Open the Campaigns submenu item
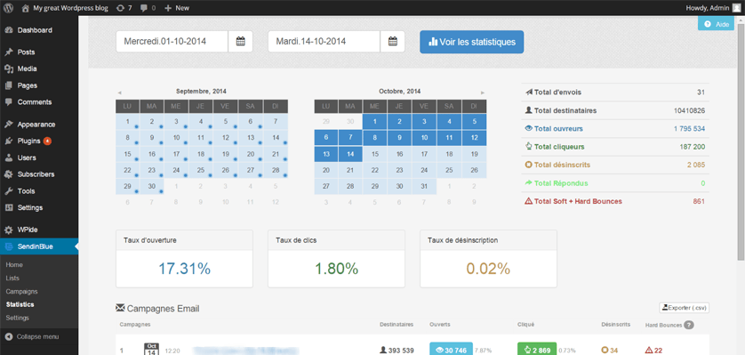This screenshot has height=355, width=745. click(22, 291)
